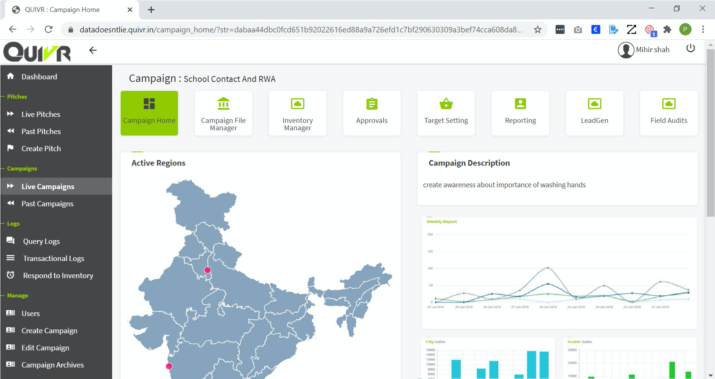715x379 pixels.
Task: Open the Campaign File Manager tile
Action: click(223, 113)
